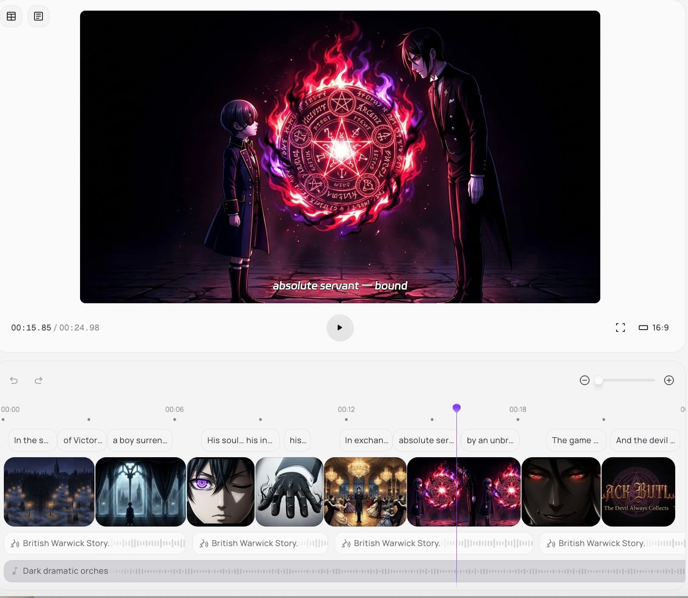Open the script text view icon
The height and width of the screenshot is (598, 688).
point(38,16)
